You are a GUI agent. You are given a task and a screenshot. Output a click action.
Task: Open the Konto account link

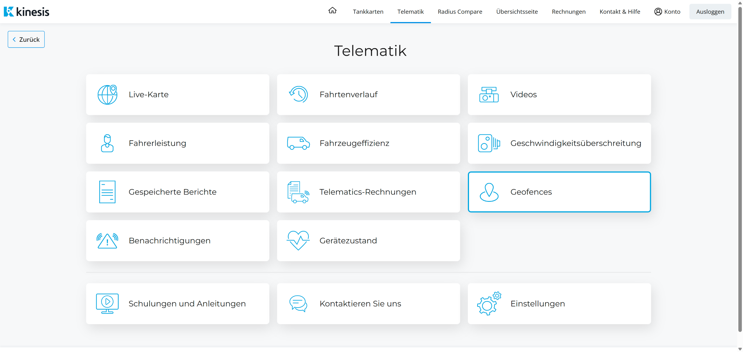coord(667,12)
